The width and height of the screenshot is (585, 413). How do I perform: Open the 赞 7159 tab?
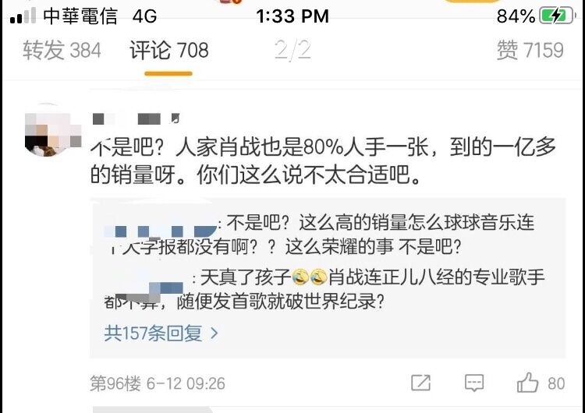530,50
